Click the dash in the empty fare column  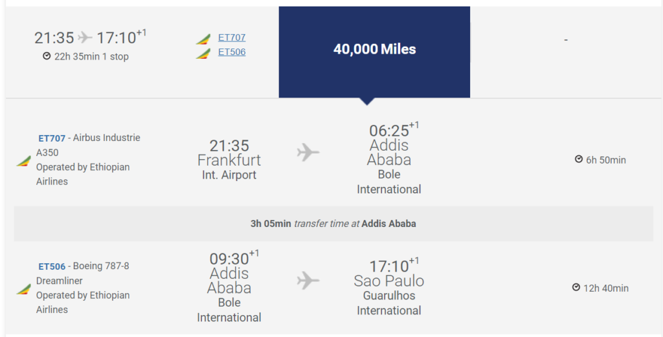[566, 39]
